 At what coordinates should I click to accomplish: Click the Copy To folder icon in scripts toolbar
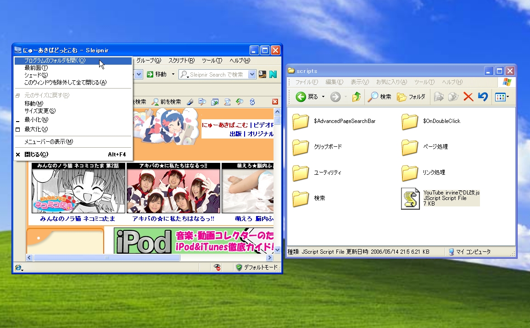(453, 97)
